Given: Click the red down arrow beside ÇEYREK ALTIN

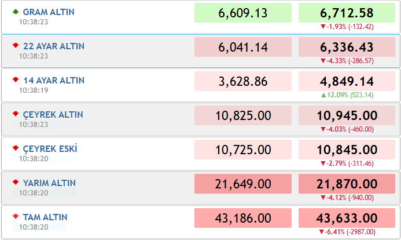Looking at the screenshot, I should pyautogui.click(x=16, y=114).
